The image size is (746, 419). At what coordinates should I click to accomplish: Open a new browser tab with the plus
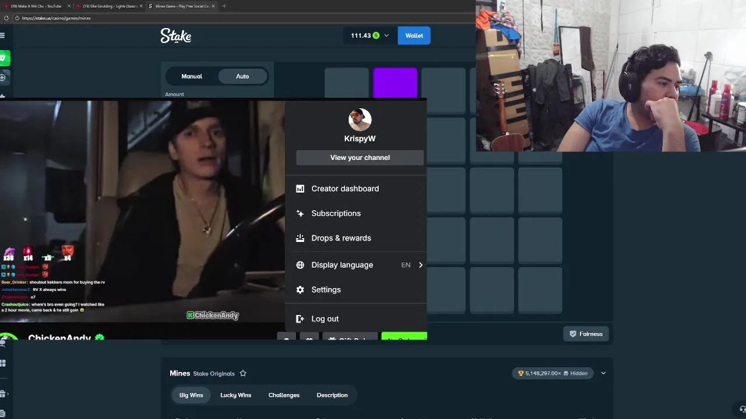[224, 6]
